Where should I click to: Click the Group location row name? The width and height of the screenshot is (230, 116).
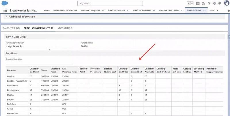pos(10,109)
